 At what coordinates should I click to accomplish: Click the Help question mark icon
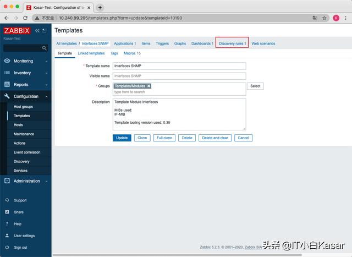[x=7, y=224]
